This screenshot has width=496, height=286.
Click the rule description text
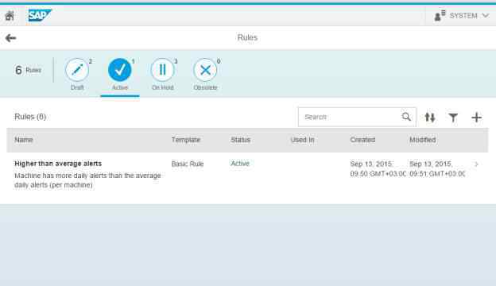pyautogui.click(x=87, y=180)
